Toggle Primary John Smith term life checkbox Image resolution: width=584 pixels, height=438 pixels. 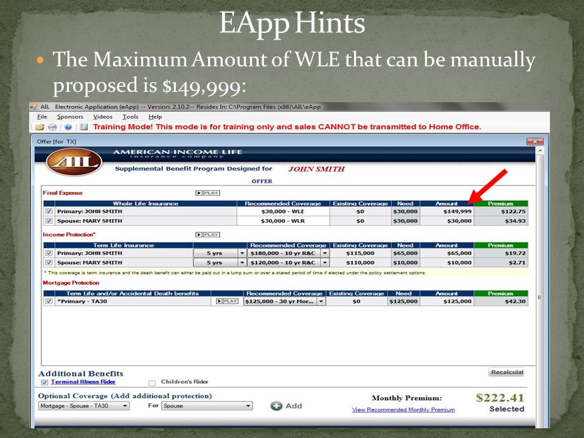(x=49, y=253)
